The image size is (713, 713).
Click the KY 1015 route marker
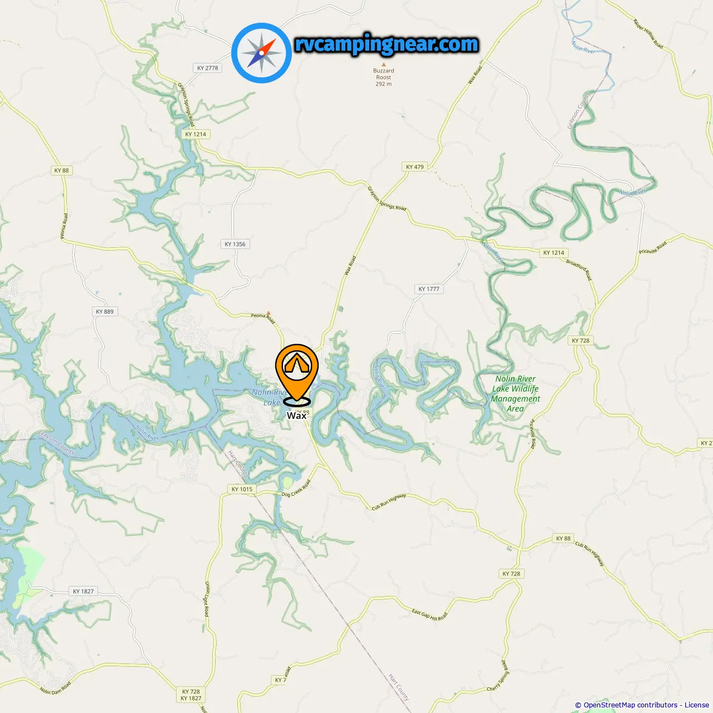tap(242, 489)
